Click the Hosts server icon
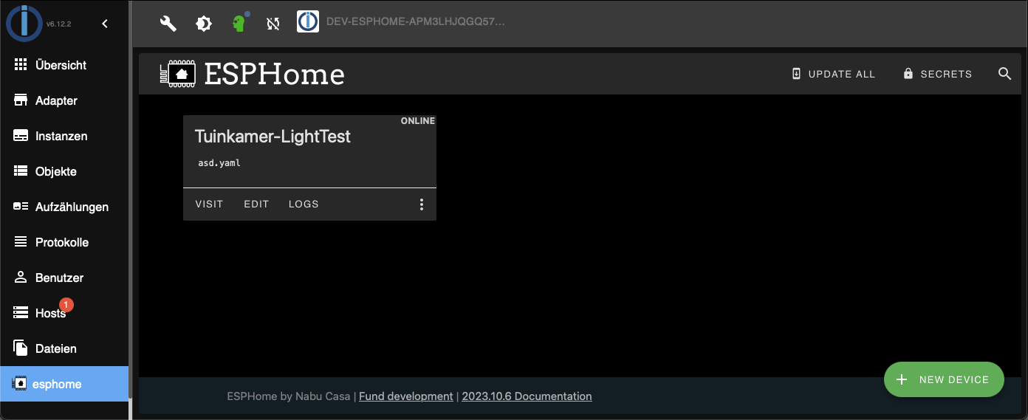The height and width of the screenshot is (420, 1028). 21,313
